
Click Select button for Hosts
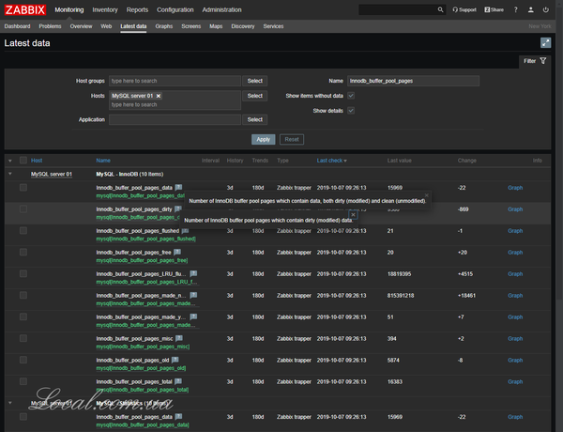click(x=254, y=96)
